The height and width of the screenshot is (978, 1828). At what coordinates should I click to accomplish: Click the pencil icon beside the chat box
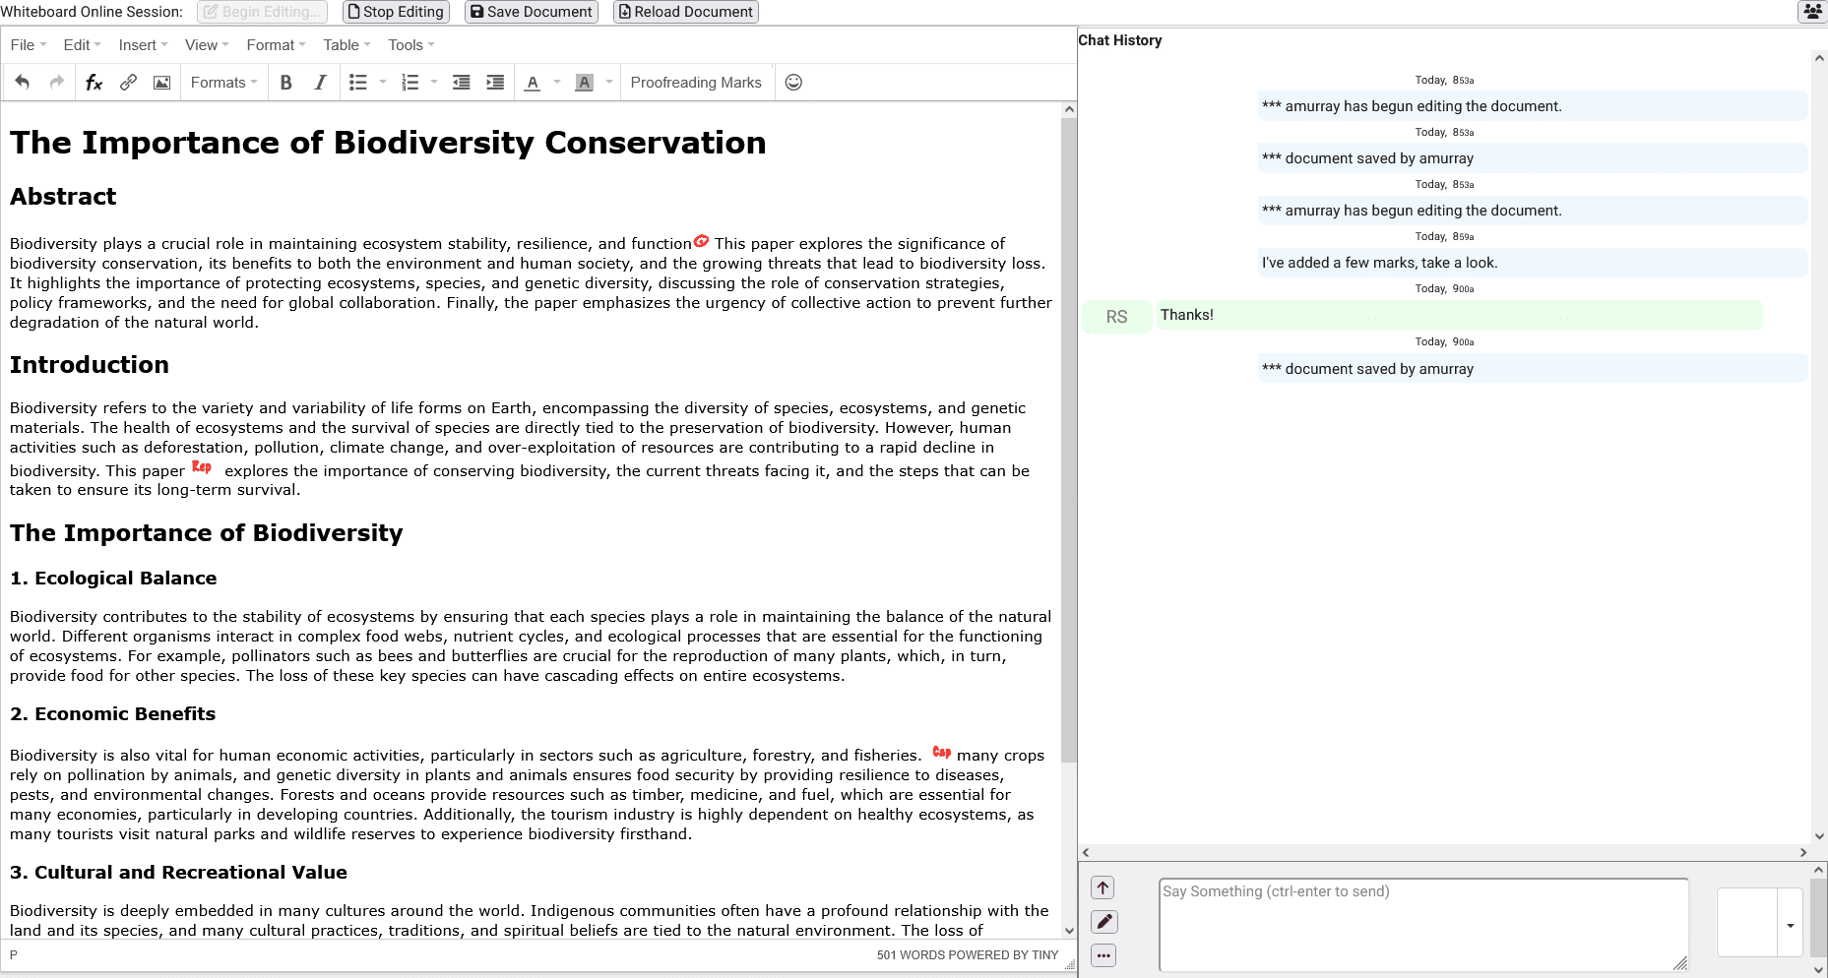click(x=1103, y=922)
